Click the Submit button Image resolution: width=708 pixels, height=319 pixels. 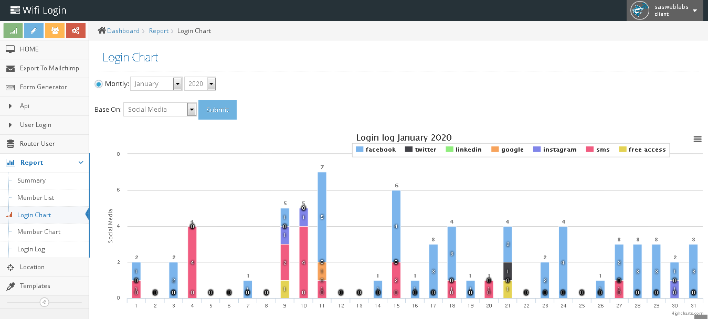point(217,110)
